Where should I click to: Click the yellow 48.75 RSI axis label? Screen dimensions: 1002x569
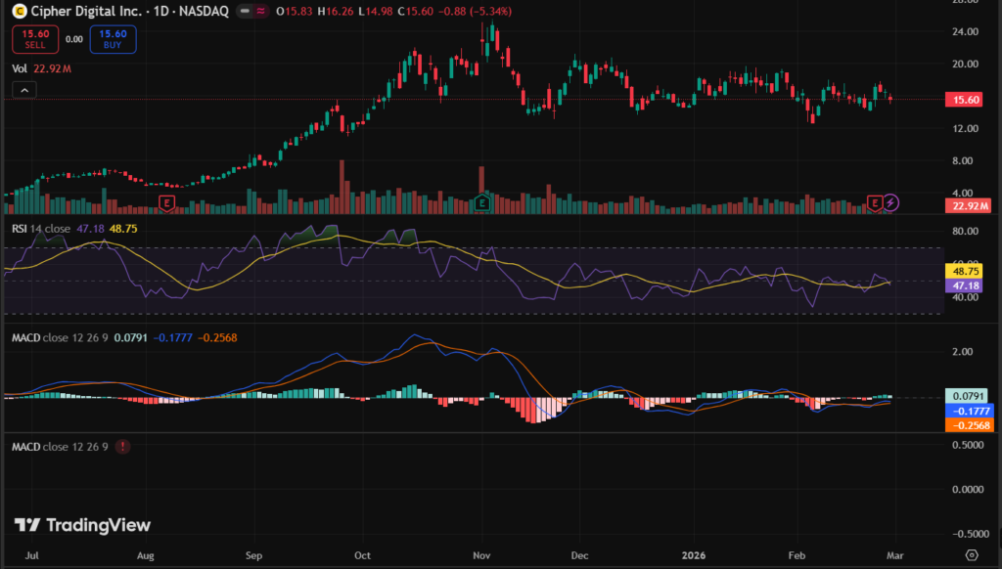tap(969, 269)
